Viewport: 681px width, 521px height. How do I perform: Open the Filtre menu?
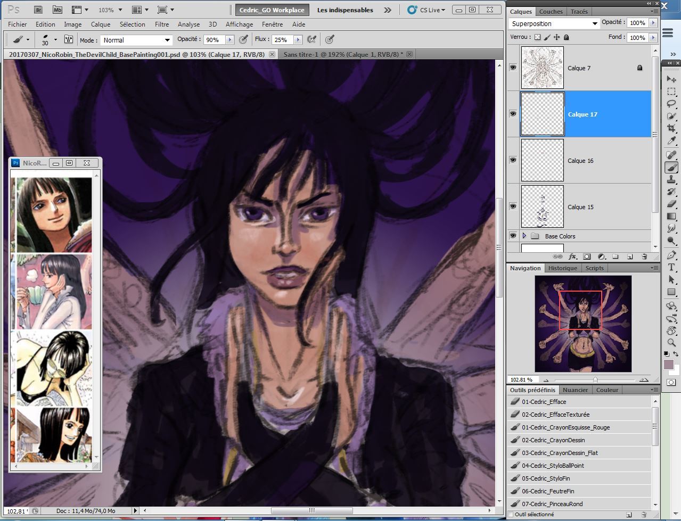162,24
